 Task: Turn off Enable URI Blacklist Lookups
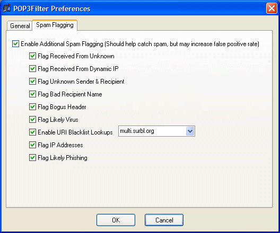pos(32,132)
